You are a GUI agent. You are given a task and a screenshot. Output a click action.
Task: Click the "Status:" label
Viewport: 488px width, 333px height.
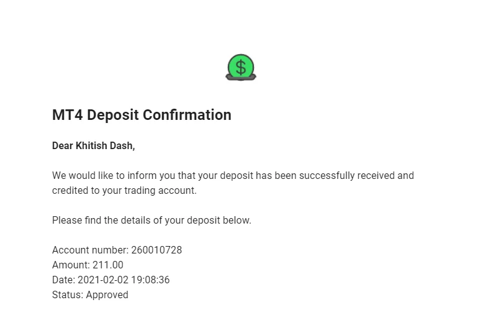(x=68, y=295)
